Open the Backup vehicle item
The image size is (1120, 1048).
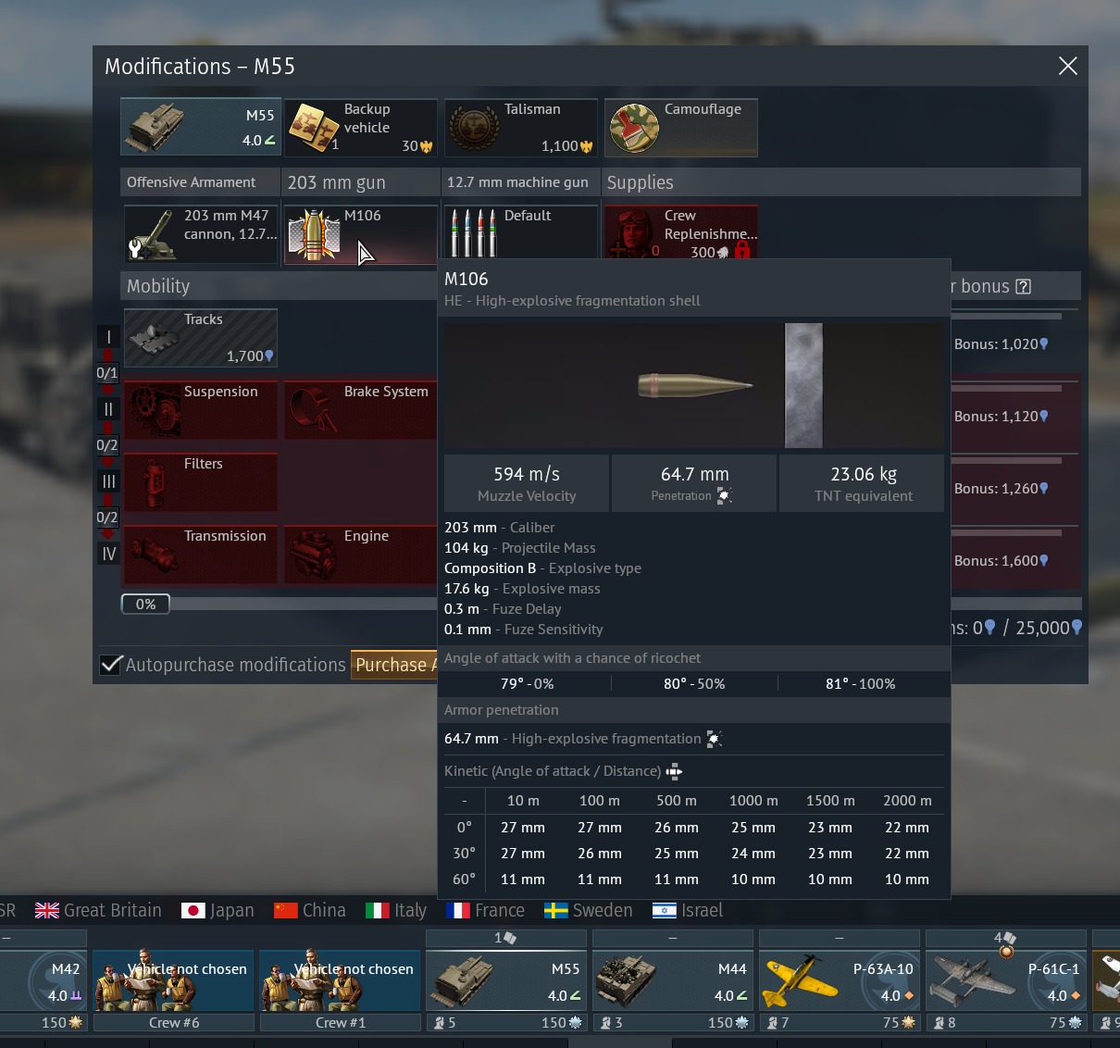(361, 127)
